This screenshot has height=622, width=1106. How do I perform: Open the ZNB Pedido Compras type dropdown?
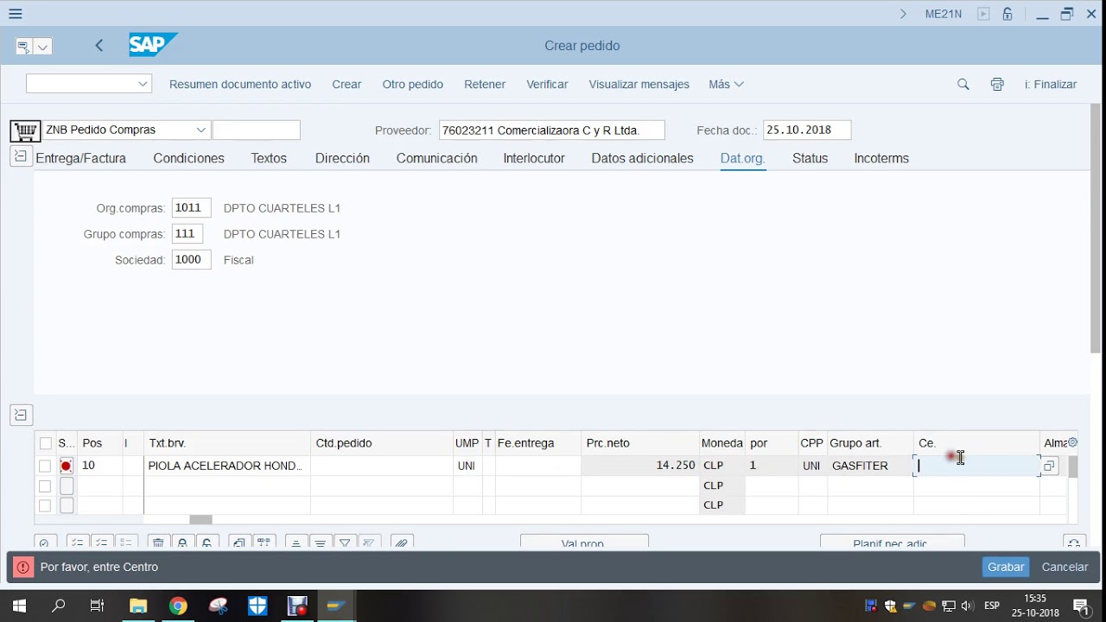pos(201,130)
